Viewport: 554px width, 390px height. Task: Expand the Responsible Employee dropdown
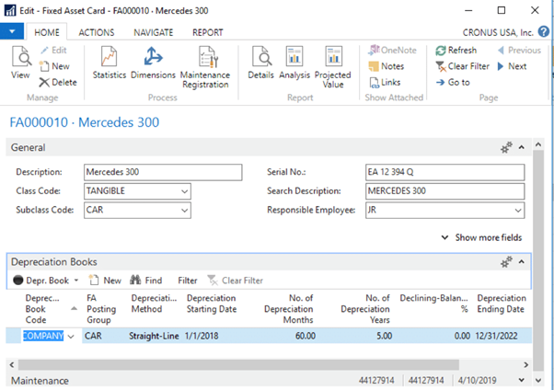[518, 211]
